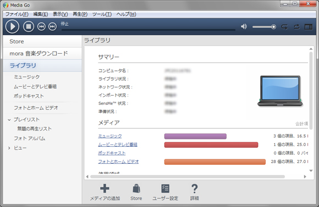This screenshot has height=207, width=319.
Task: Mute the volume speaker icon
Action: pos(244,26)
